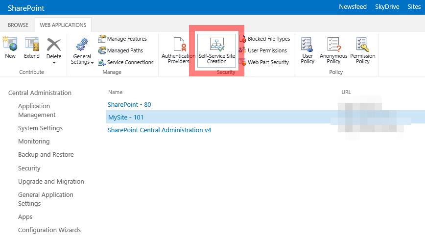Click the SharePoint title logo
The height and width of the screenshot is (239, 425).
click(x=26, y=8)
